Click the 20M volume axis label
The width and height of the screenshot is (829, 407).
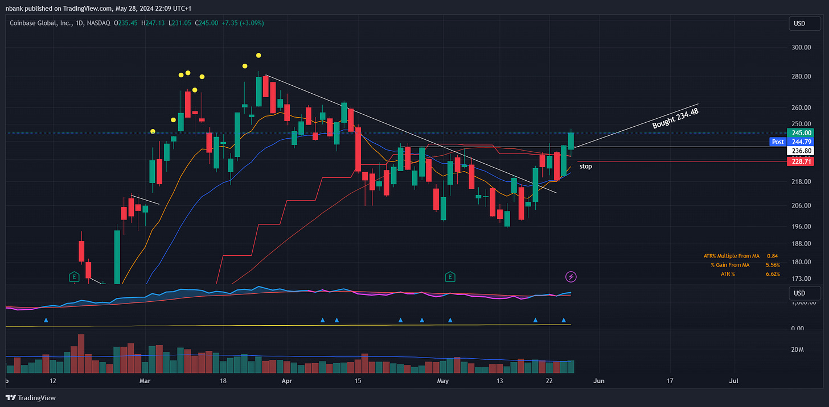point(797,350)
